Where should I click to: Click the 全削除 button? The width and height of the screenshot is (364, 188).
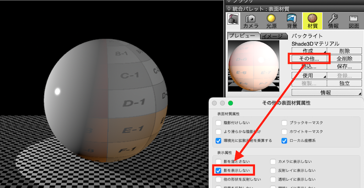click(x=345, y=59)
